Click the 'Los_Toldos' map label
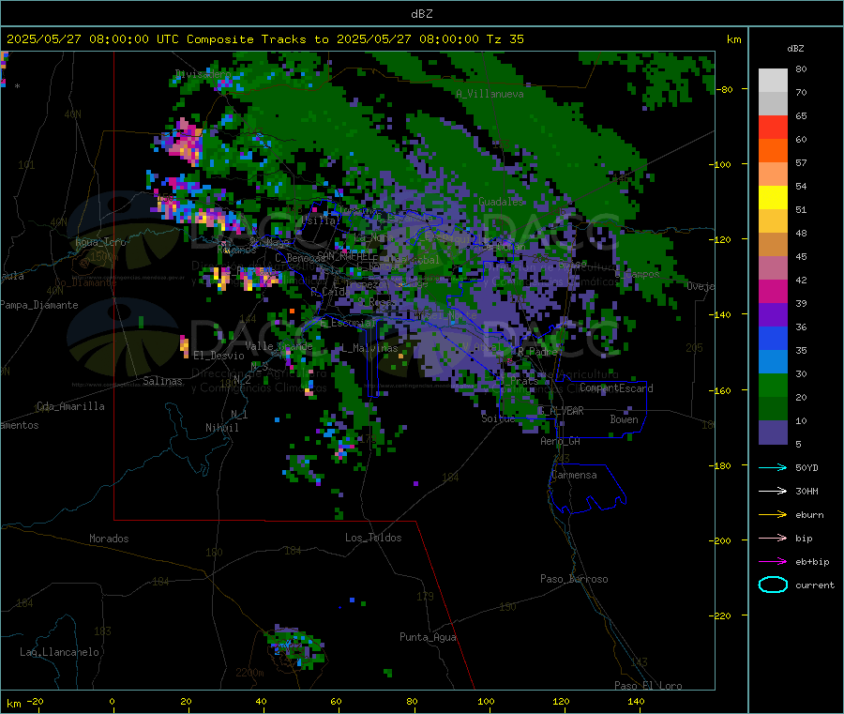844x714 pixels. [373, 538]
